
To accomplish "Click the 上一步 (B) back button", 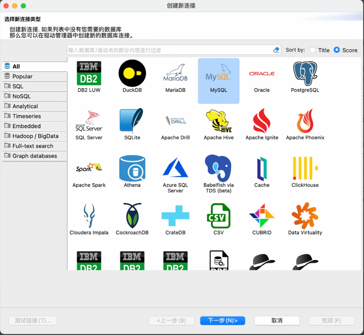I will pyautogui.click(x=171, y=321).
